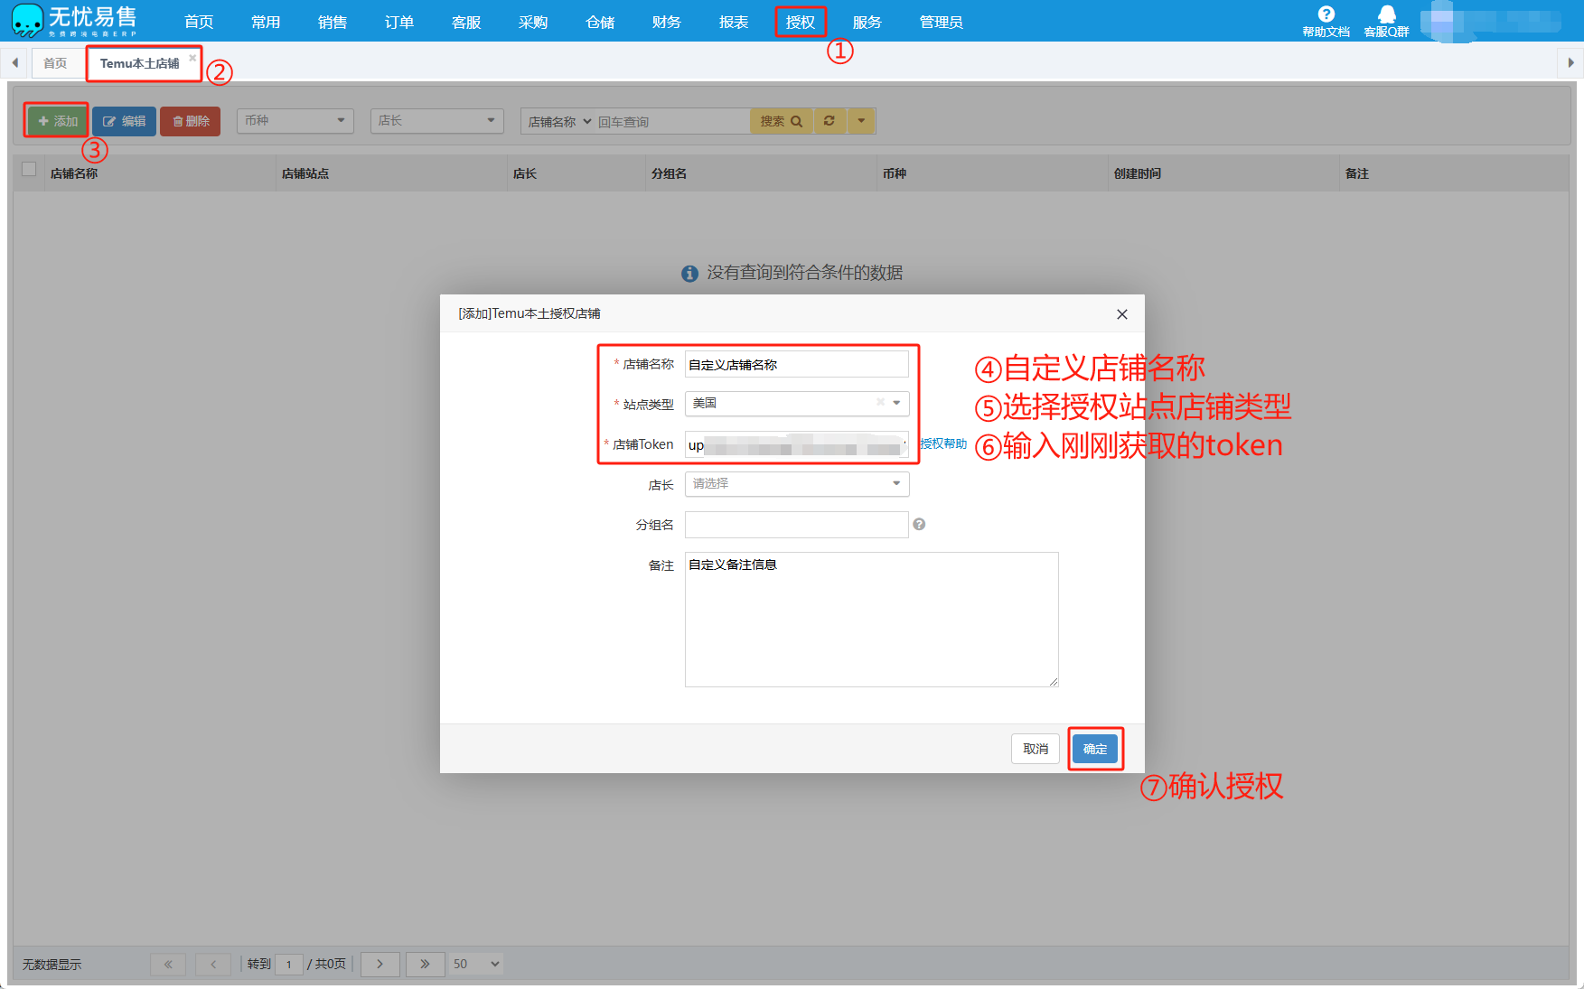The height and width of the screenshot is (989, 1584).
Task: Click the tab strip right arrow
Action: click(1570, 62)
